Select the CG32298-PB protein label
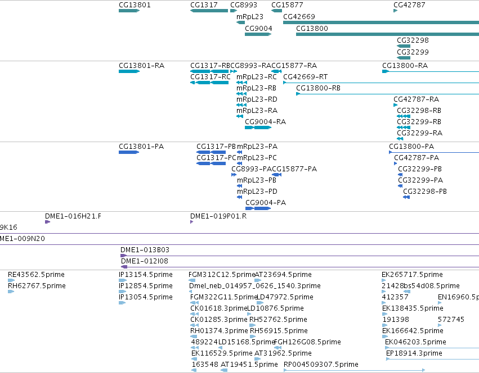Viewport: 479px width, 373px height. point(424,192)
